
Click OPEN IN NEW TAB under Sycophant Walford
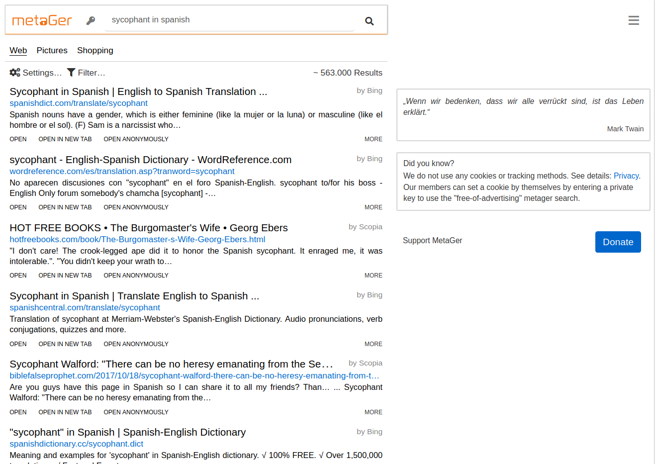point(65,412)
